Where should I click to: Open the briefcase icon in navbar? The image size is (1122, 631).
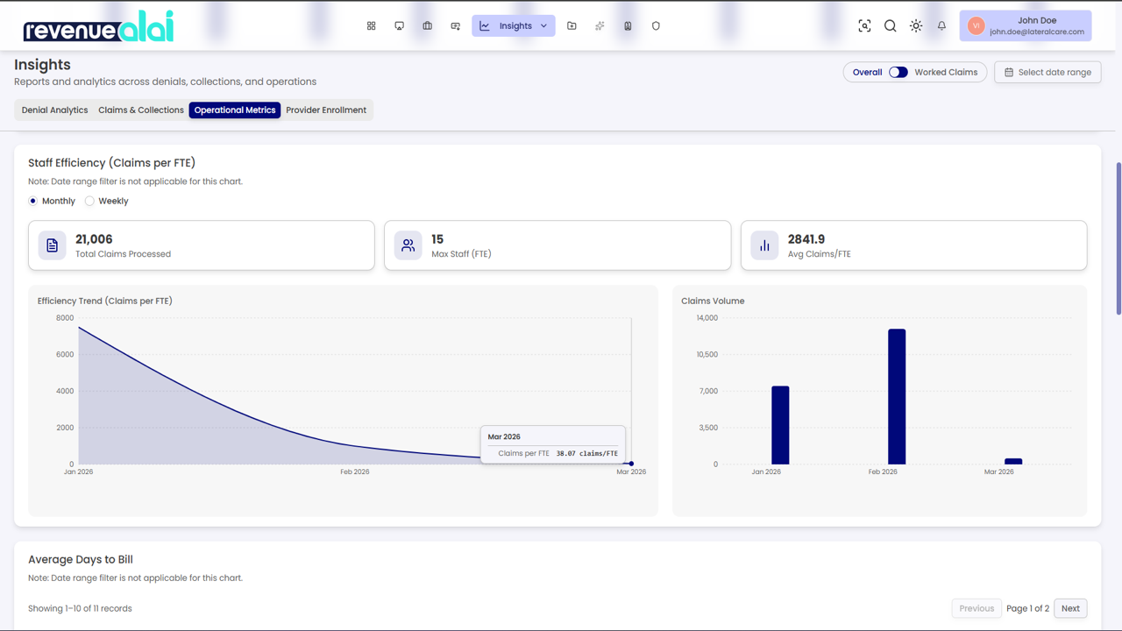[x=427, y=26]
